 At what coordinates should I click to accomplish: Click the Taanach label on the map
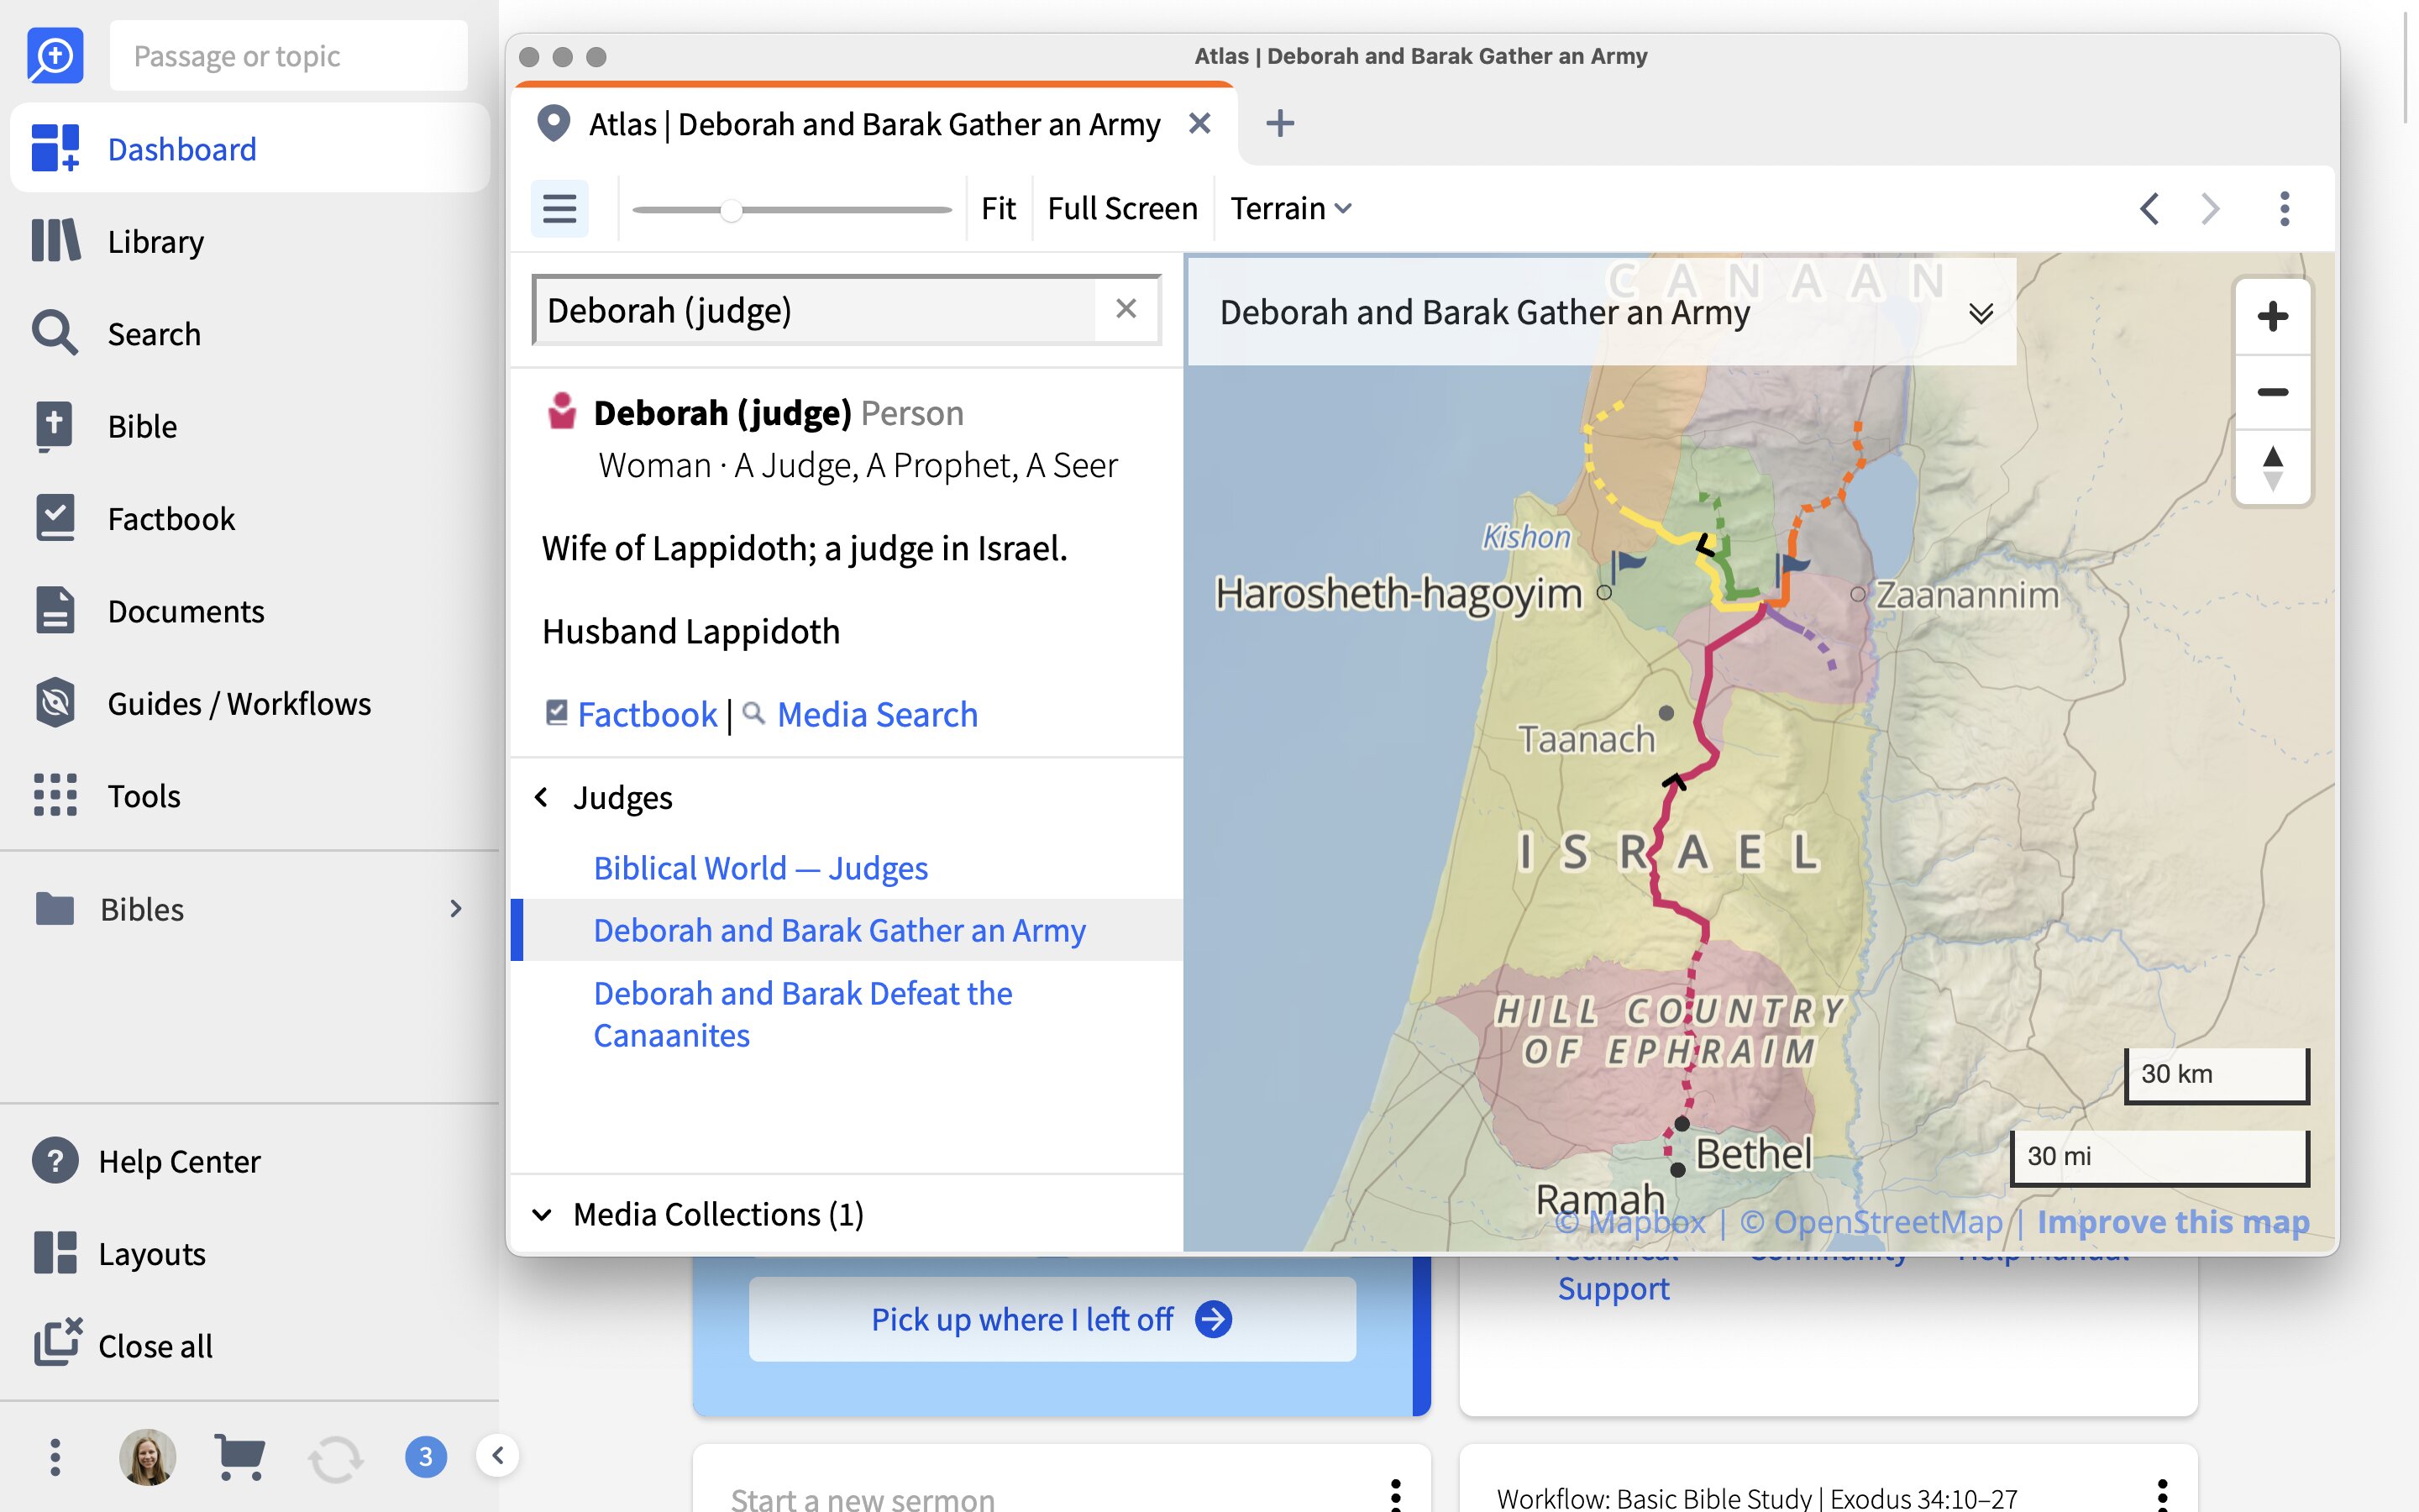[x=1587, y=739]
